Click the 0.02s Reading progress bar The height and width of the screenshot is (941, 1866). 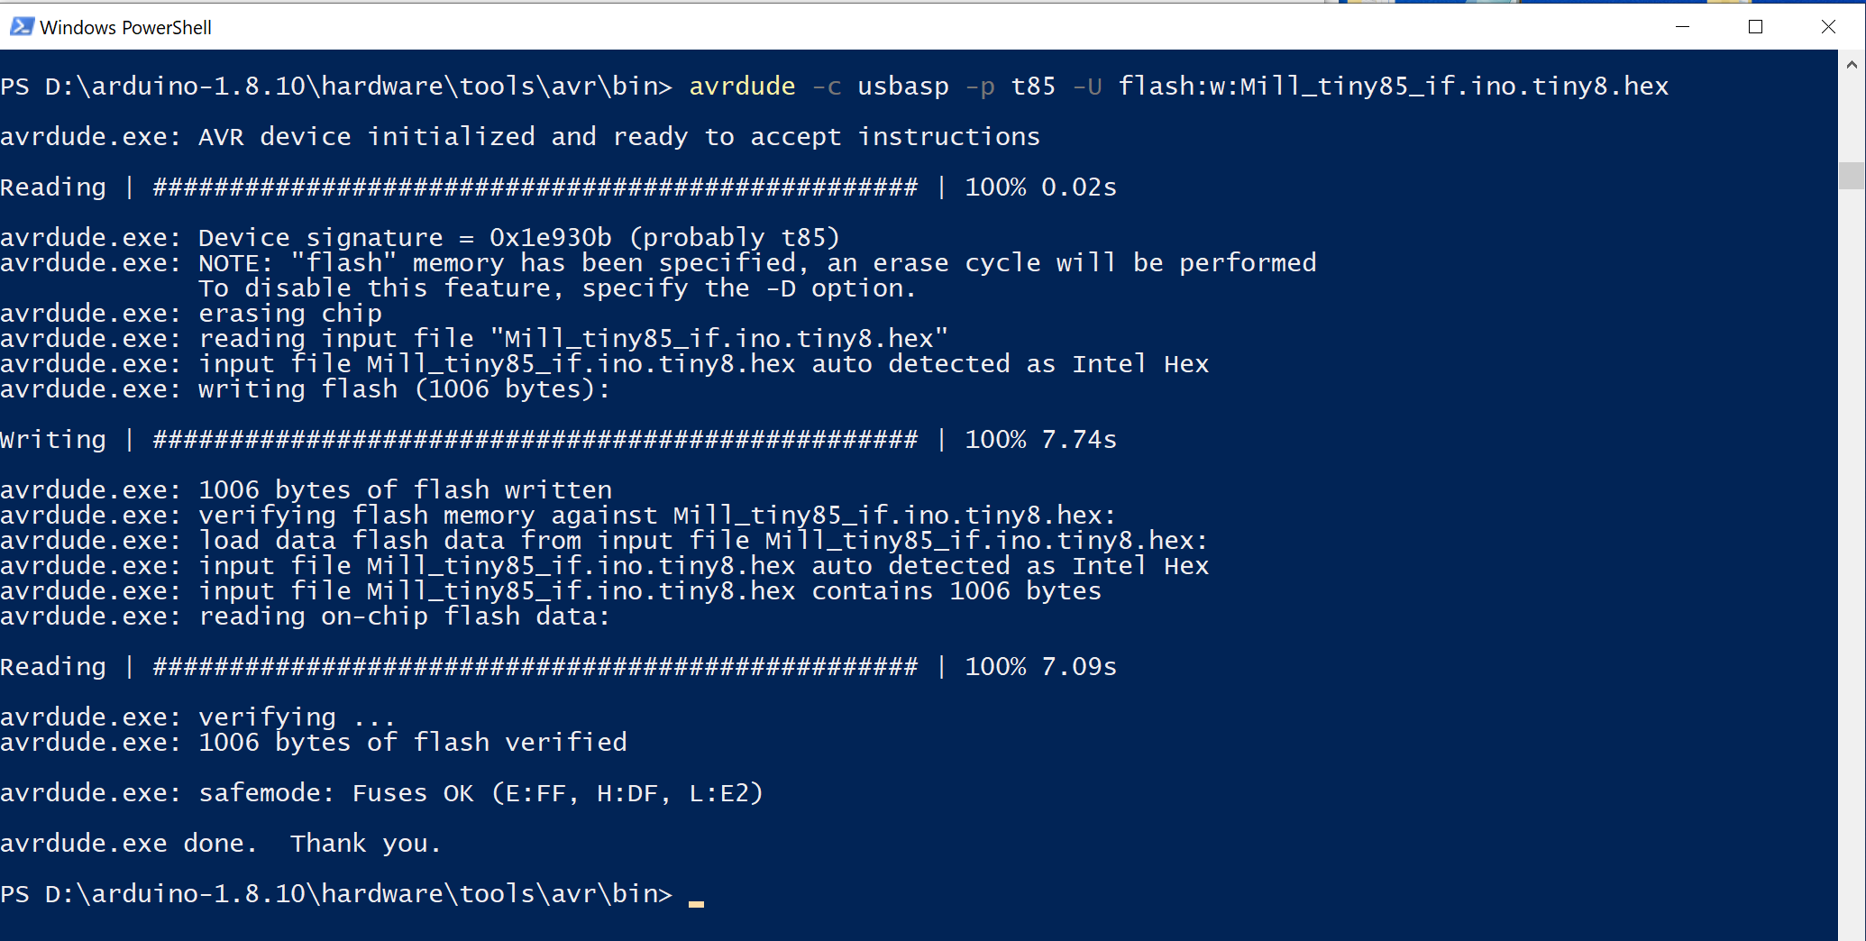[x=535, y=187]
